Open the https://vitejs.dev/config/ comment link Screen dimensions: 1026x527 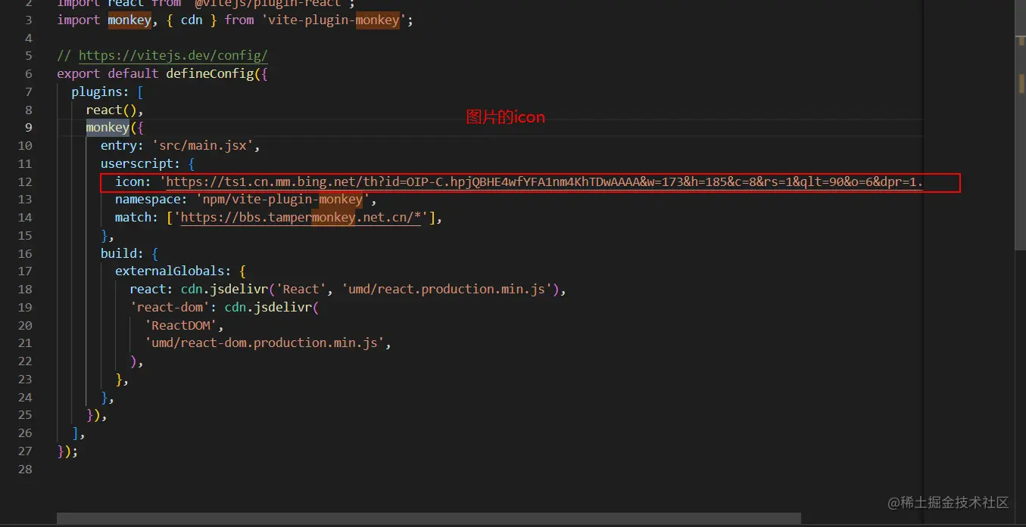pyautogui.click(x=173, y=56)
